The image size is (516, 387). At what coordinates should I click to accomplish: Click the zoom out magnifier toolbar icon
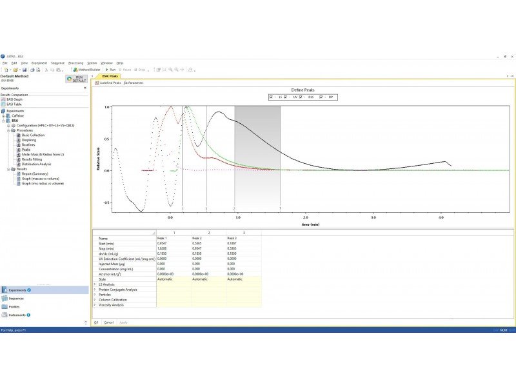[176, 70]
